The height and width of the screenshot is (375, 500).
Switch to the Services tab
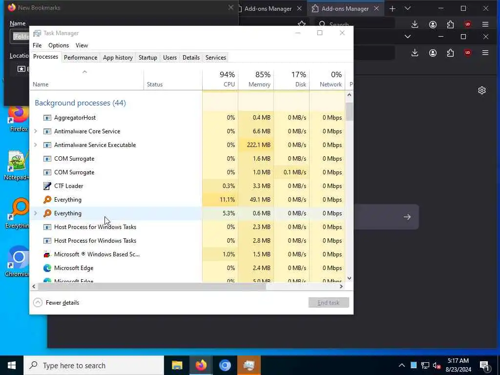click(x=215, y=58)
